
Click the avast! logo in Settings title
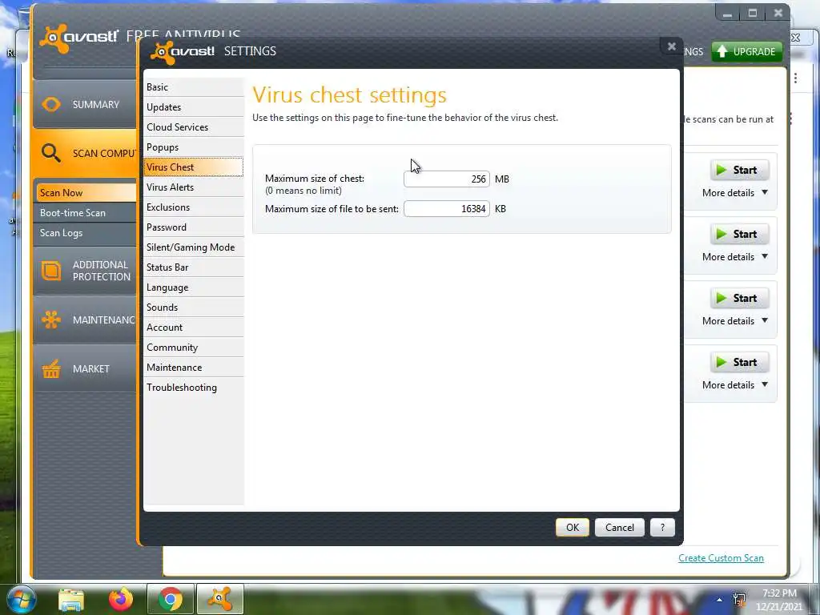pyautogui.click(x=182, y=51)
